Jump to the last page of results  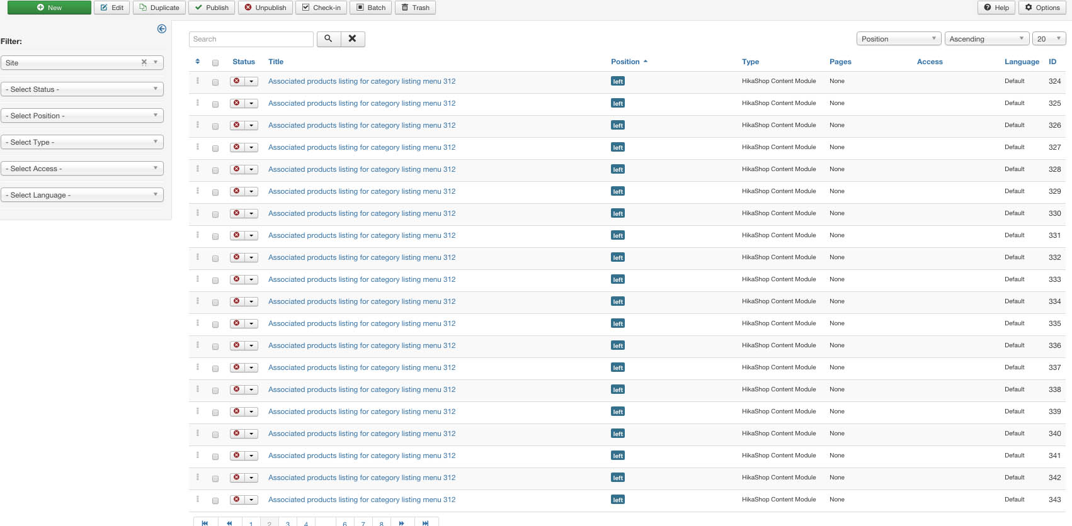[x=426, y=522]
